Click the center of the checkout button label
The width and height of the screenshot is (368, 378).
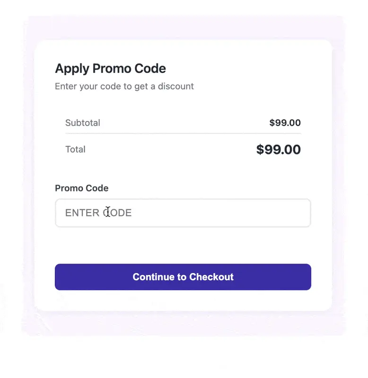point(183,277)
